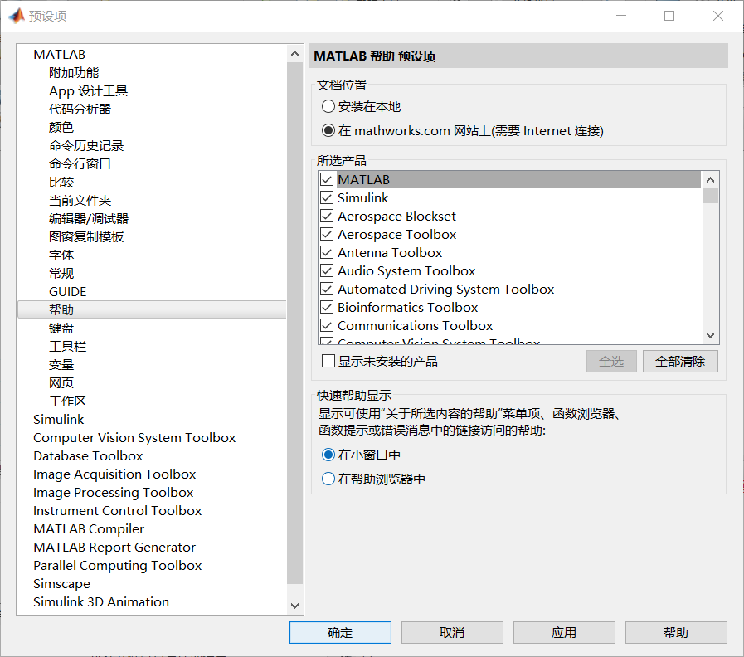Open 工具栏 preferences

coord(67,346)
